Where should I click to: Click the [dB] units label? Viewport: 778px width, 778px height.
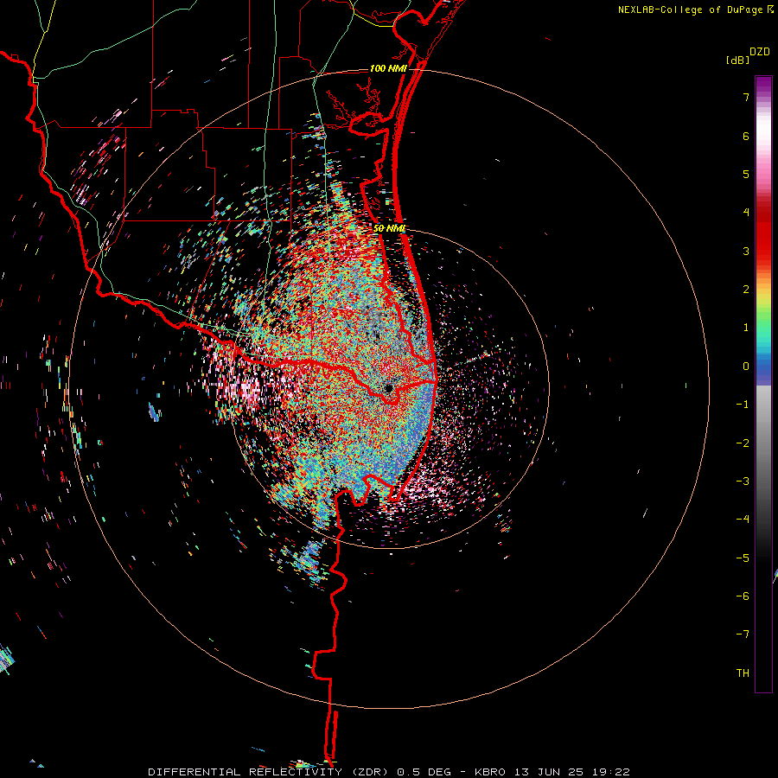coord(737,61)
